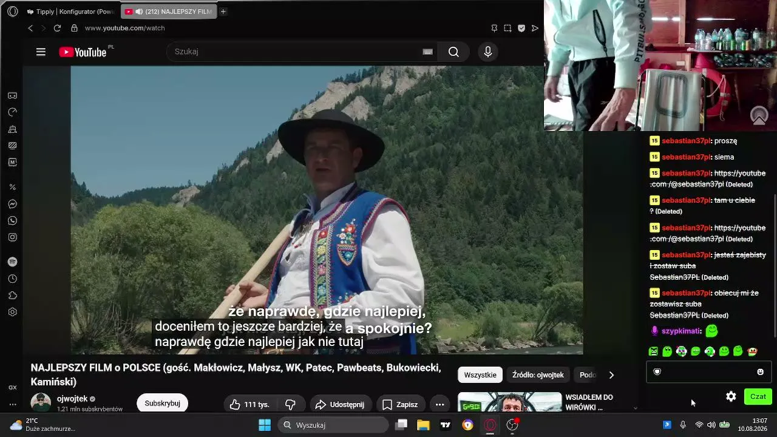
Task: Open WhatsApp from the browser sidebar
Action: tap(12, 221)
